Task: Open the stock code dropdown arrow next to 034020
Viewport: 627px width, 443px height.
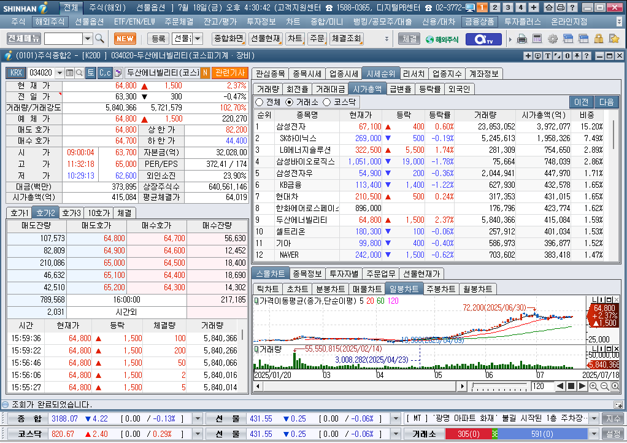Action: point(60,73)
